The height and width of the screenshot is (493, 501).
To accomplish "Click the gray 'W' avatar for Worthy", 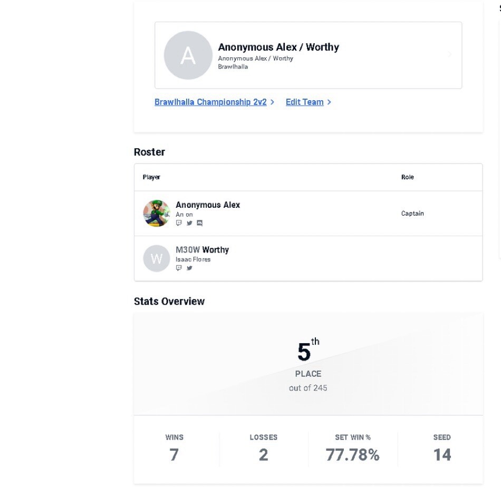I will pos(157,258).
